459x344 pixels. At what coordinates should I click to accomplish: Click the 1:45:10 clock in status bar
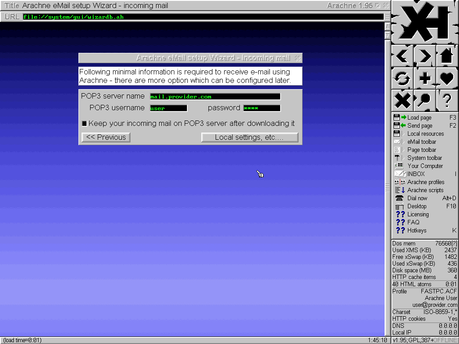click(377, 340)
